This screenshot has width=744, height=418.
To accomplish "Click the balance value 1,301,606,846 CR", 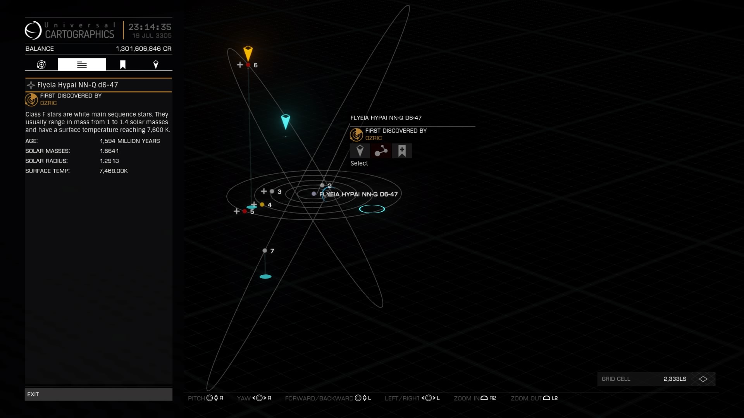I will 144,49.
